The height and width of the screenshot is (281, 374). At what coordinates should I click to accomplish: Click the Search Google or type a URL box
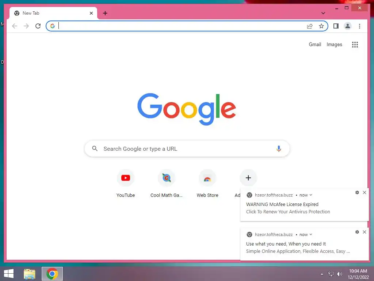tap(187, 149)
